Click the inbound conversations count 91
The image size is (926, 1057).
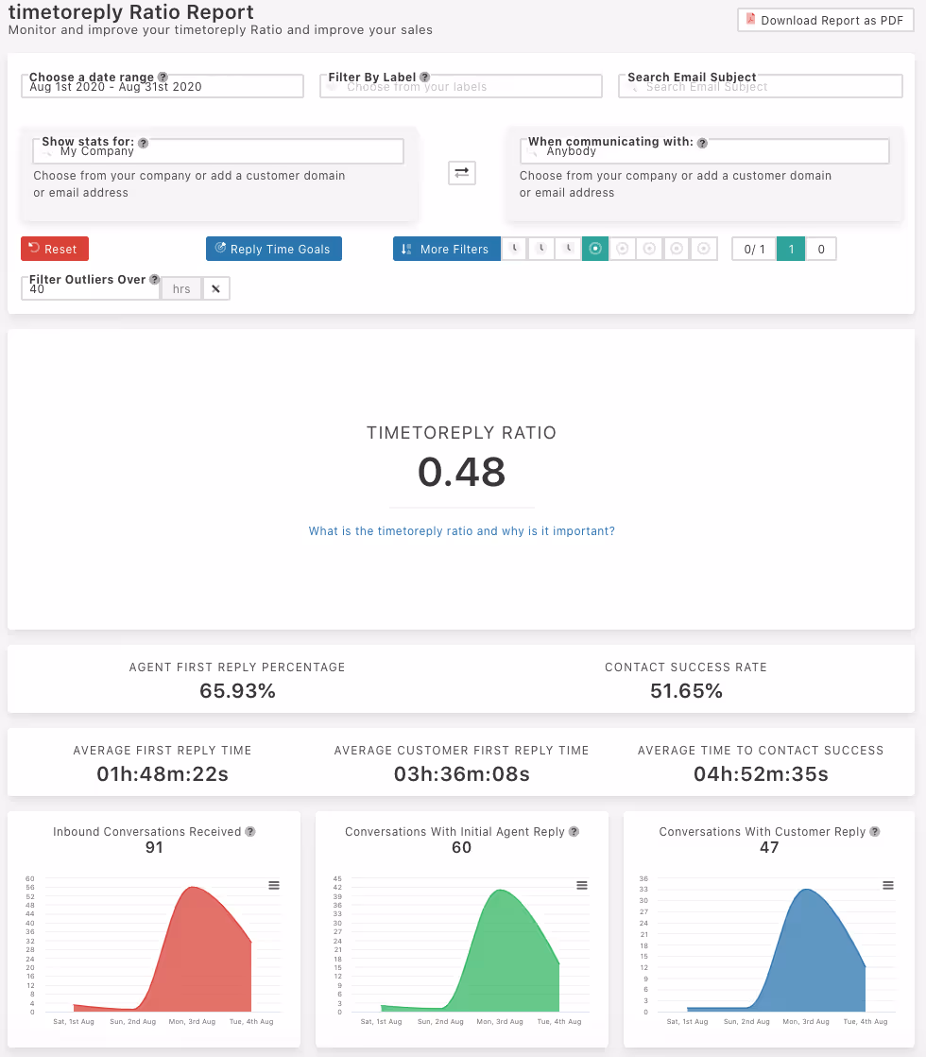pyautogui.click(x=154, y=847)
